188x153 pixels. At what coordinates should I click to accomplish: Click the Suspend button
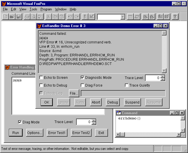pyautogui.click(x=132, y=102)
